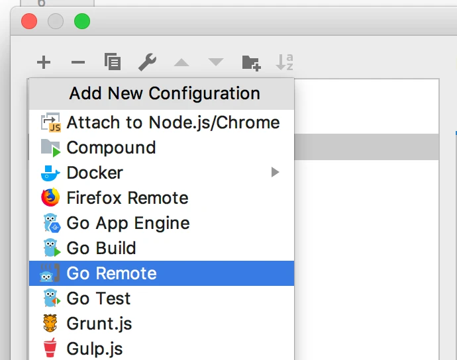Click the Move Down arrow icon
This screenshot has height=360, width=457.
(216, 62)
